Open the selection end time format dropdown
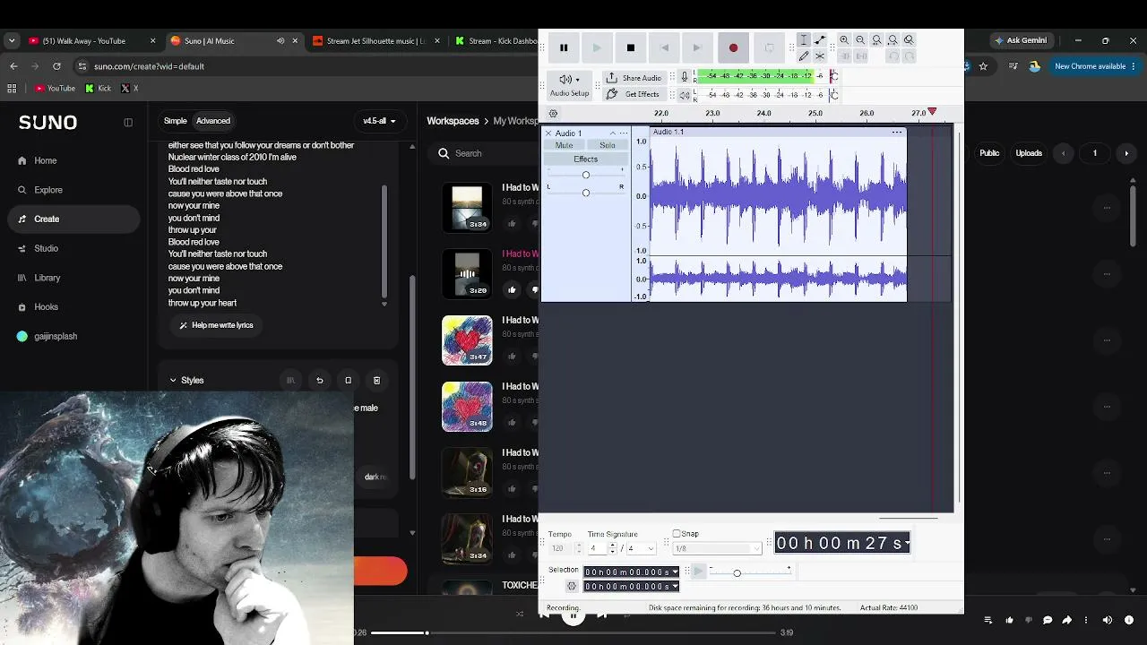Screen dimensions: 1147x645 pos(675,586)
